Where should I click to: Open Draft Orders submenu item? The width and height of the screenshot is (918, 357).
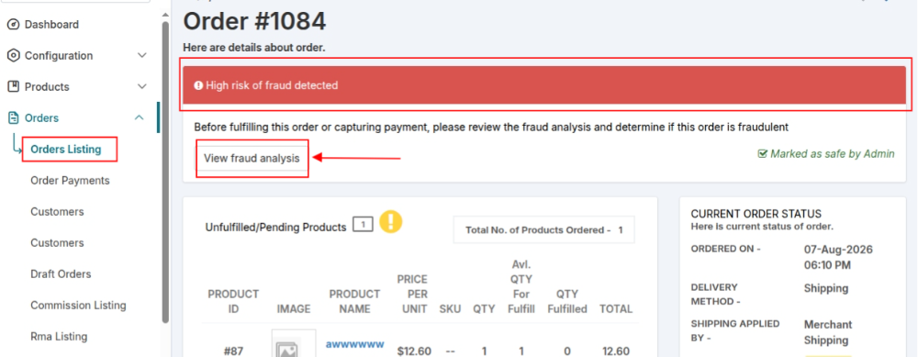click(61, 273)
